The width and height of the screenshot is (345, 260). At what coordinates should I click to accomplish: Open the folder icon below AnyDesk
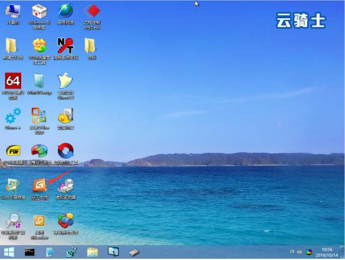click(x=92, y=49)
